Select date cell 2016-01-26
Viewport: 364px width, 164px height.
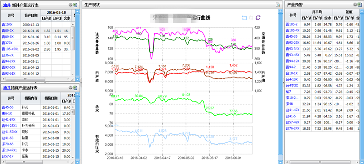[x=30, y=43]
